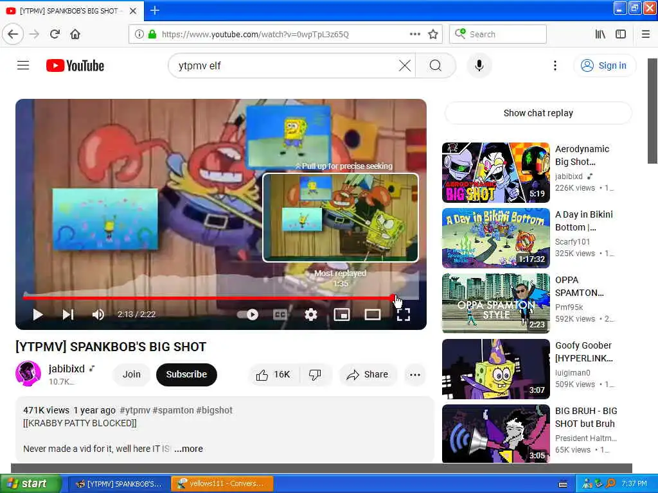Click the Scarfy101 channel name

[573, 241]
